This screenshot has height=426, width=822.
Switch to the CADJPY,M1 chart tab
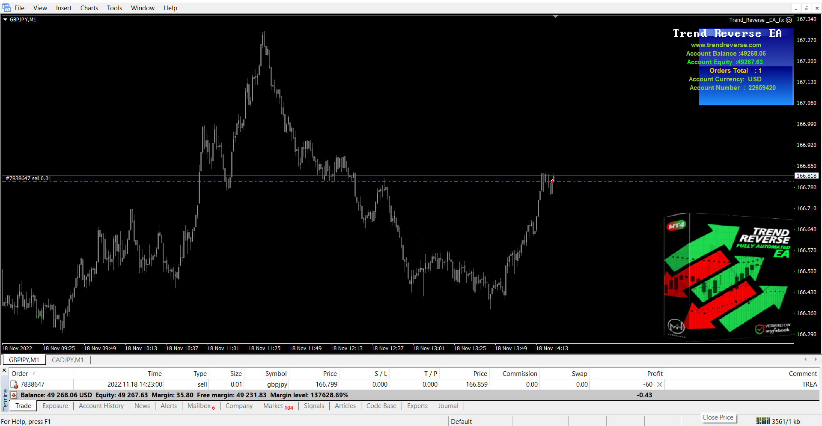68,360
